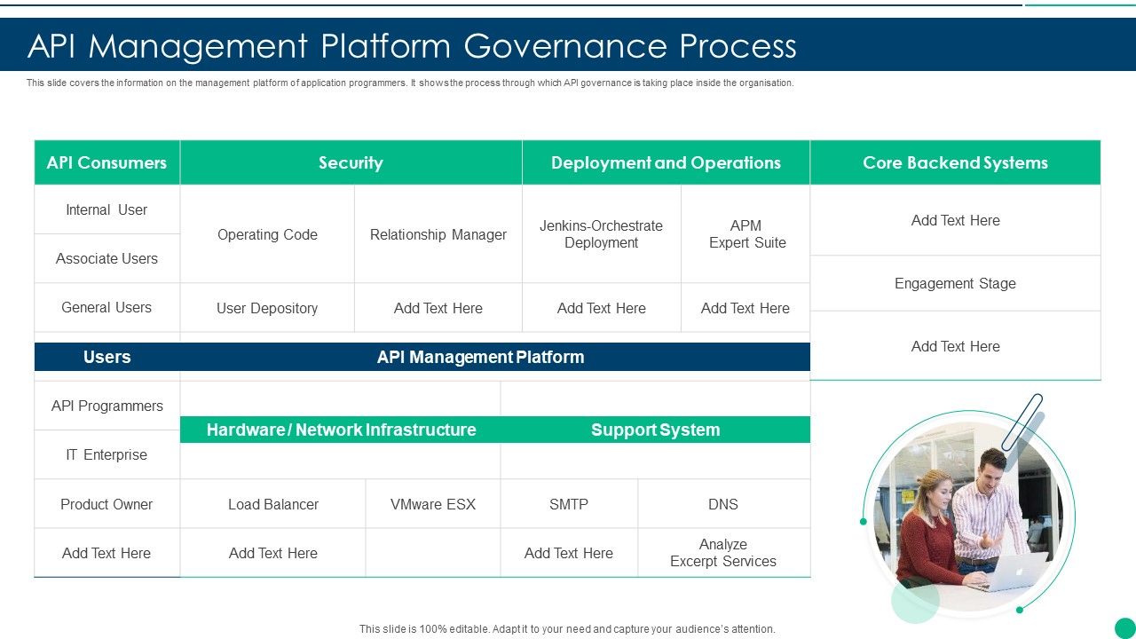Viewport: 1136px width, 639px height.
Task: Click the green circle in bottom-right corner
Action: pyautogui.click(x=1124, y=627)
